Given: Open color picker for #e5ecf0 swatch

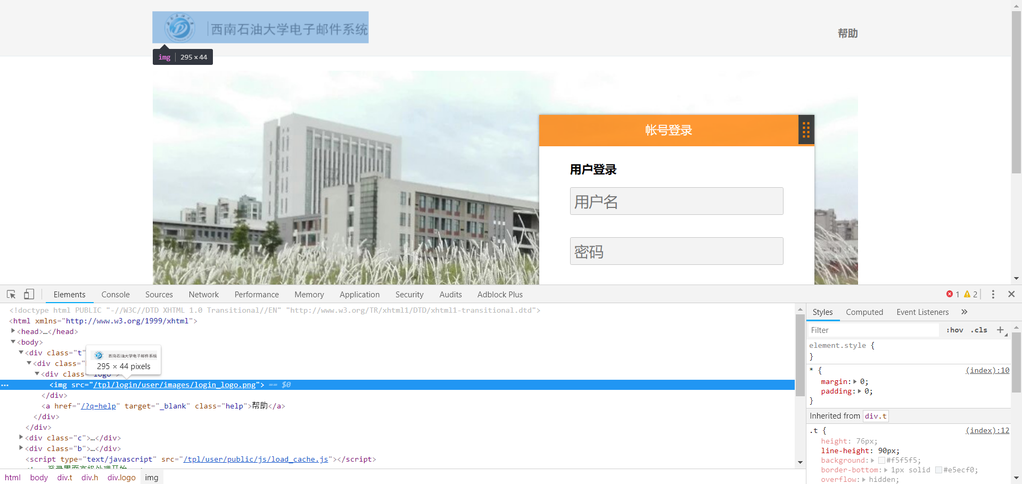Looking at the screenshot, I should click(938, 470).
